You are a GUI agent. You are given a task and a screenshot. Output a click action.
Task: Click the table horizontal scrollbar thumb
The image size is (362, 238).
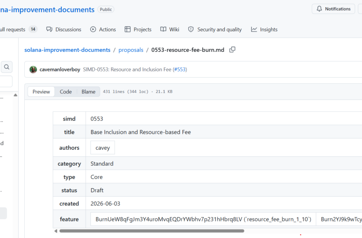click(x=152, y=231)
